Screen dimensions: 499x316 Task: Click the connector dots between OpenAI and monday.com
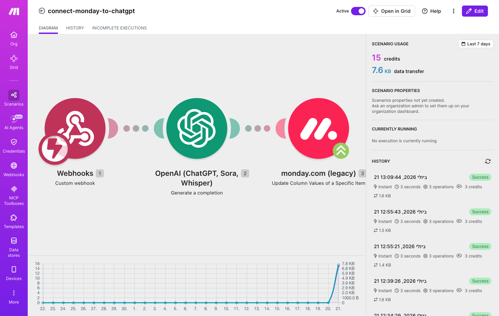pyautogui.click(x=257, y=128)
